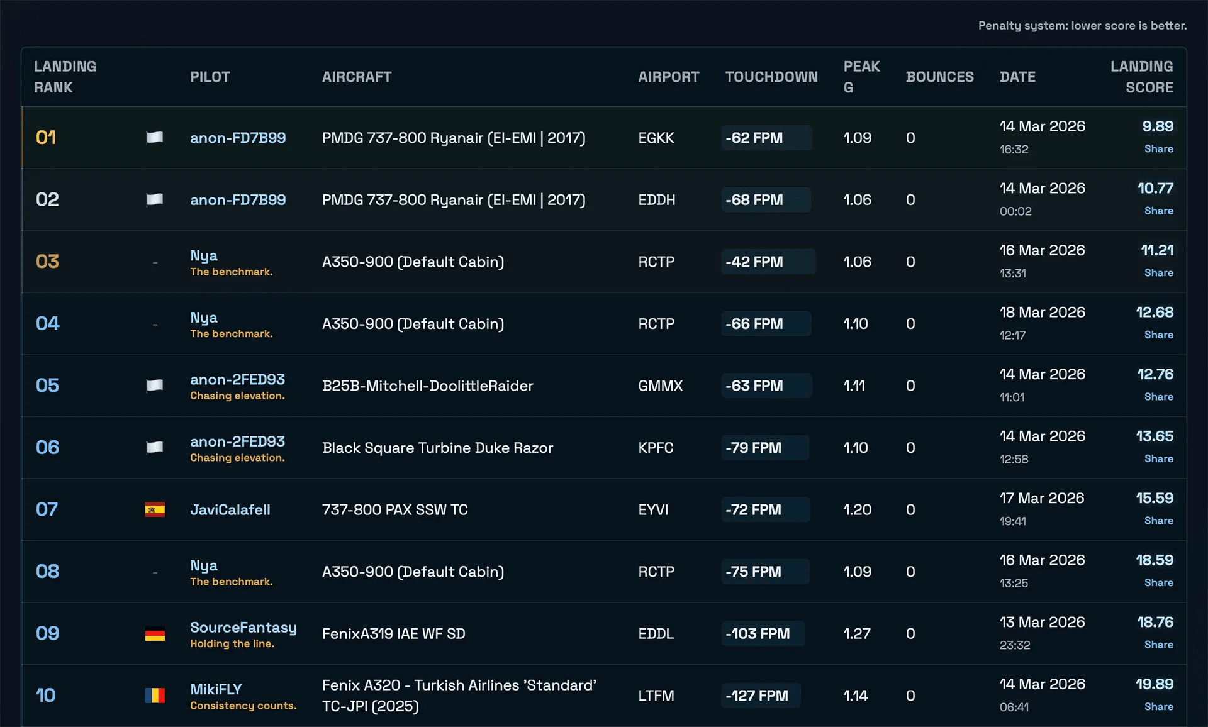Viewport: 1208px width, 727px height.
Task: Click the white flag icon on rank 01 row
Action: tap(155, 138)
